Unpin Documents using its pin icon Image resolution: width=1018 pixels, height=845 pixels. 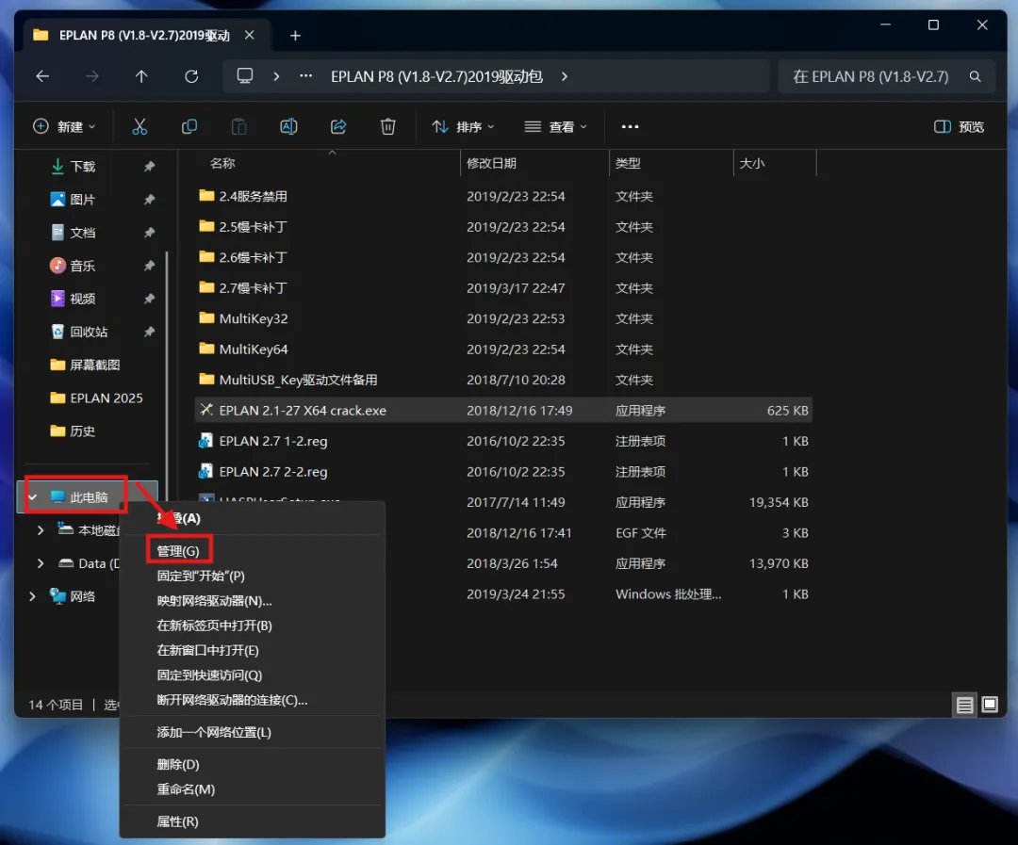click(149, 233)
